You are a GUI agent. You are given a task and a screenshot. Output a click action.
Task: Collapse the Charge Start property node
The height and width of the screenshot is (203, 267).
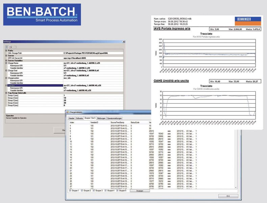pos(6,70)
